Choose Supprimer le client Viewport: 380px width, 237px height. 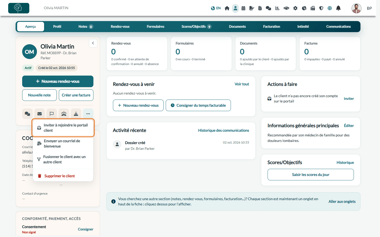(x=63, y=176)
